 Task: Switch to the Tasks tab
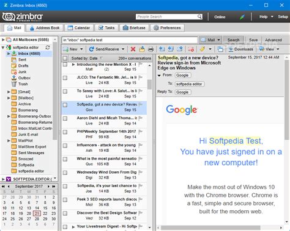[106, 28]
